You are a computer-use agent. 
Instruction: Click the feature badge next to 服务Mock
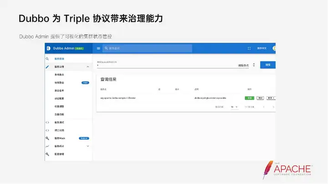click(84, 138)
